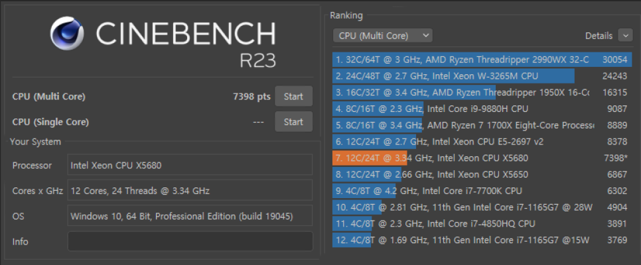This screenshot has height=265, width=641.
Task: Click the 7398 pts multi core score
Action: (x=251, y=97)
